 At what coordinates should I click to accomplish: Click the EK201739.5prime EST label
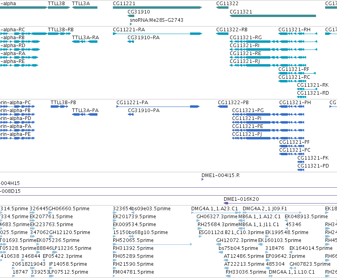(x=134, y=217)
